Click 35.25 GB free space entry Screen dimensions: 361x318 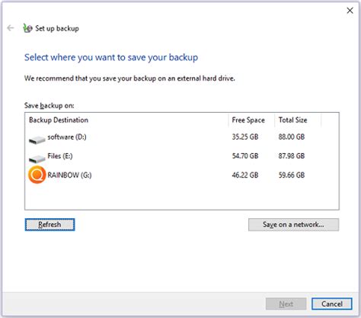245,137
